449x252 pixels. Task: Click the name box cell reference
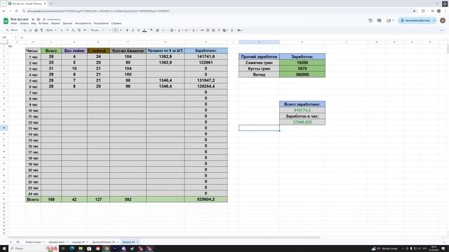click(9, 37)
